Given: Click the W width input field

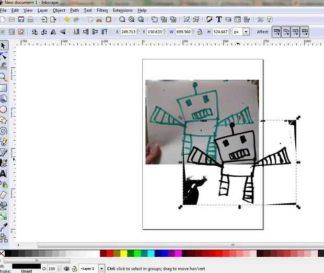Looking at the screenshot, I should [x=183, y=32].
